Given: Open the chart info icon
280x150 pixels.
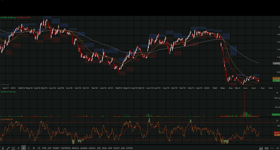Looking at the screenshot, I should click(x=3, y=148).
